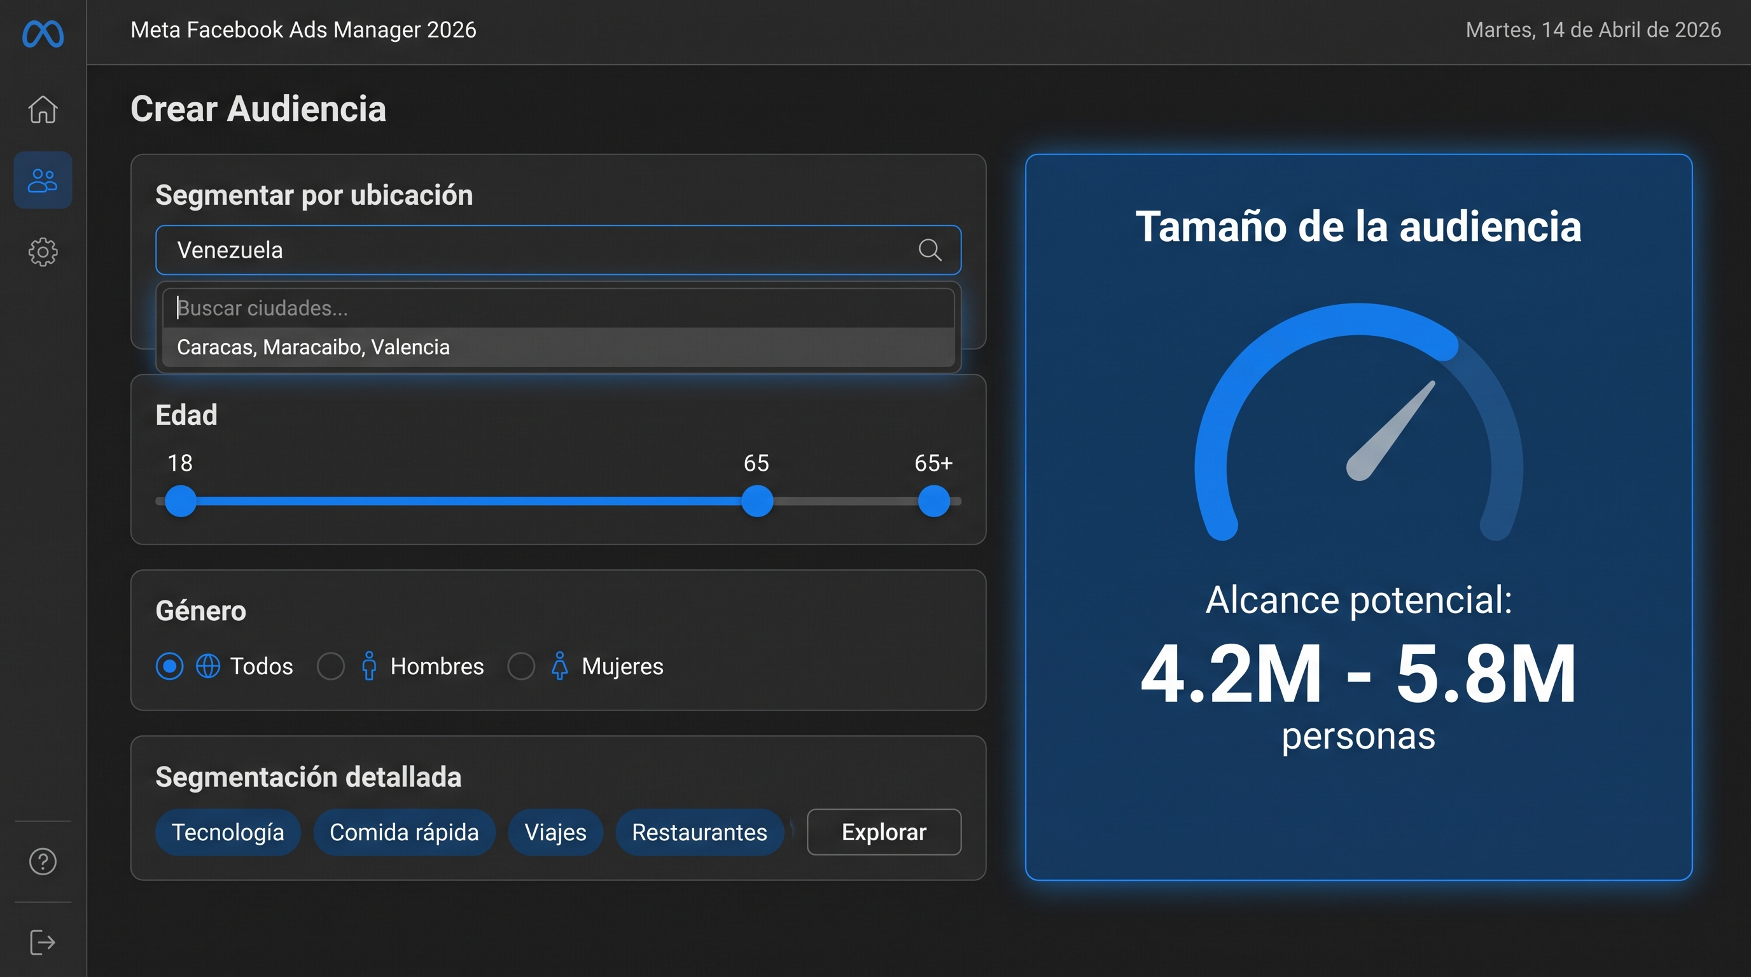Click the Segmentar por ubicación heading

pyautogui.click(x=314, y=195)
